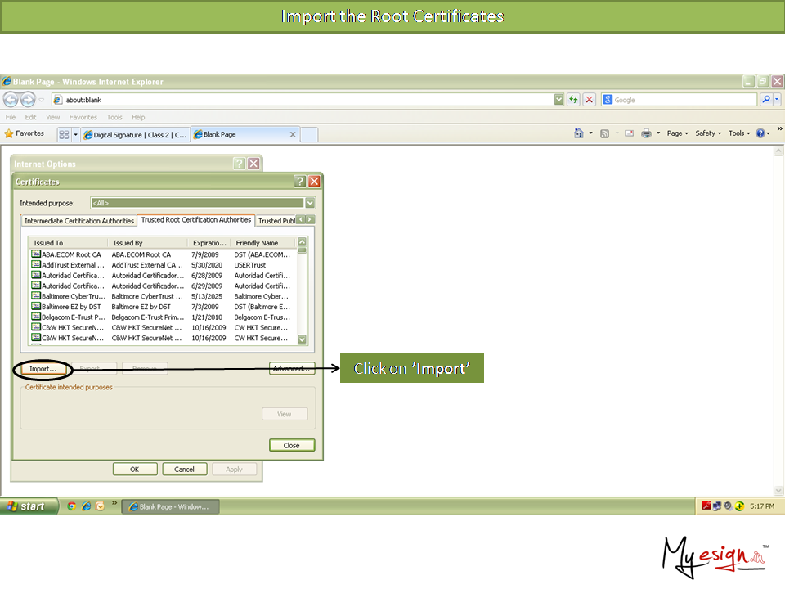785x589 pixels.
Task: Click the search magnifier icon
Action: pyautogui.click(x=766, y=100)
